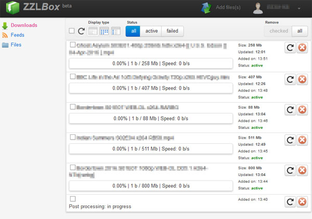Image resolution: width=312 pixels, height=219 pixels.
Task: Open Feeds in the sidebar
Action: point(17,35)
